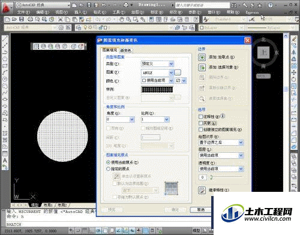Select 使用当前原点 radio button

coord(108,162)
